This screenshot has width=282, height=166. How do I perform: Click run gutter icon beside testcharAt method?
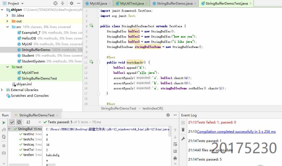pyautogui.click(x=92, y=62)
